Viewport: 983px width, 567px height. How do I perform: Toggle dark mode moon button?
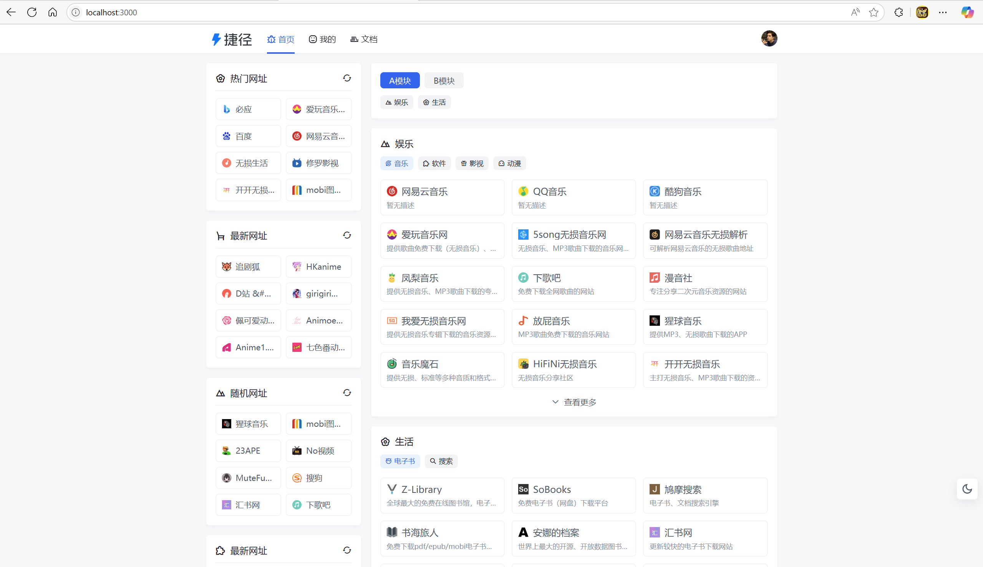coord(967,489)
